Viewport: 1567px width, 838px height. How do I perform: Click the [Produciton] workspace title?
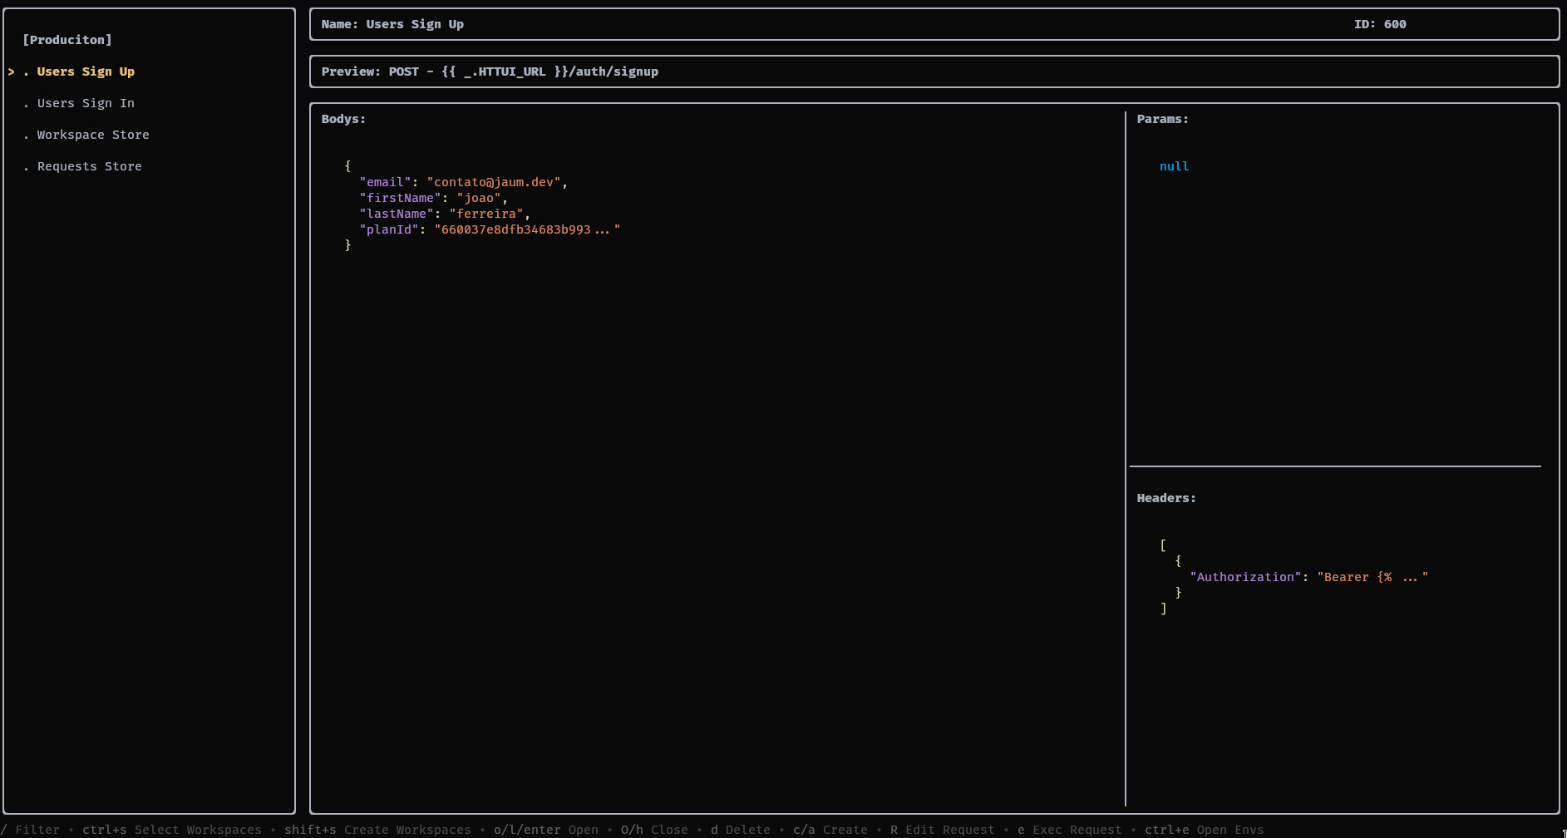pos(67,40)
